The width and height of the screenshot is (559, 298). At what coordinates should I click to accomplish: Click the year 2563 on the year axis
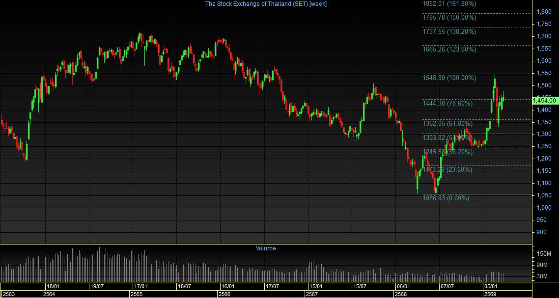pos(8,294)
